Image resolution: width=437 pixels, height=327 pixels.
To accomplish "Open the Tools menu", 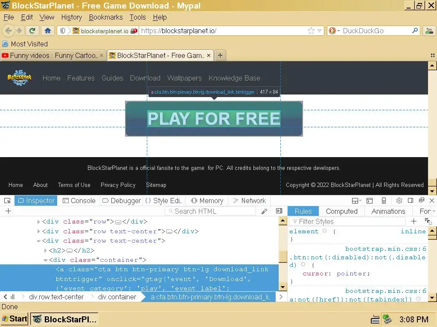I will point(138,17).
